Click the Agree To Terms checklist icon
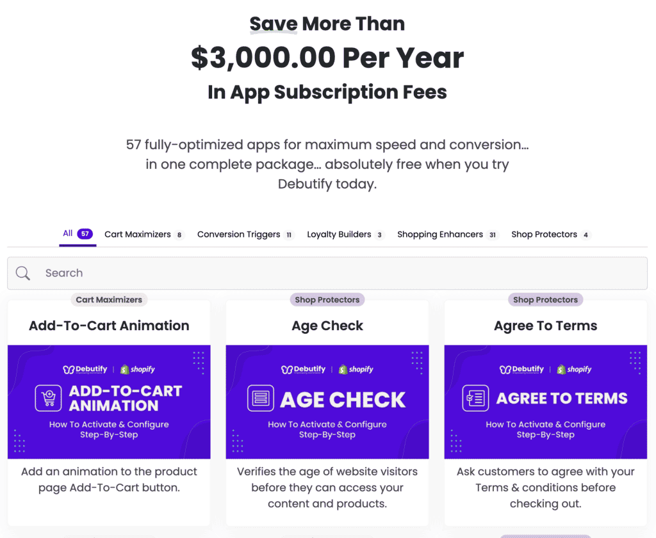This screenshot has height=538, width=656. click(x=475, y=398)
